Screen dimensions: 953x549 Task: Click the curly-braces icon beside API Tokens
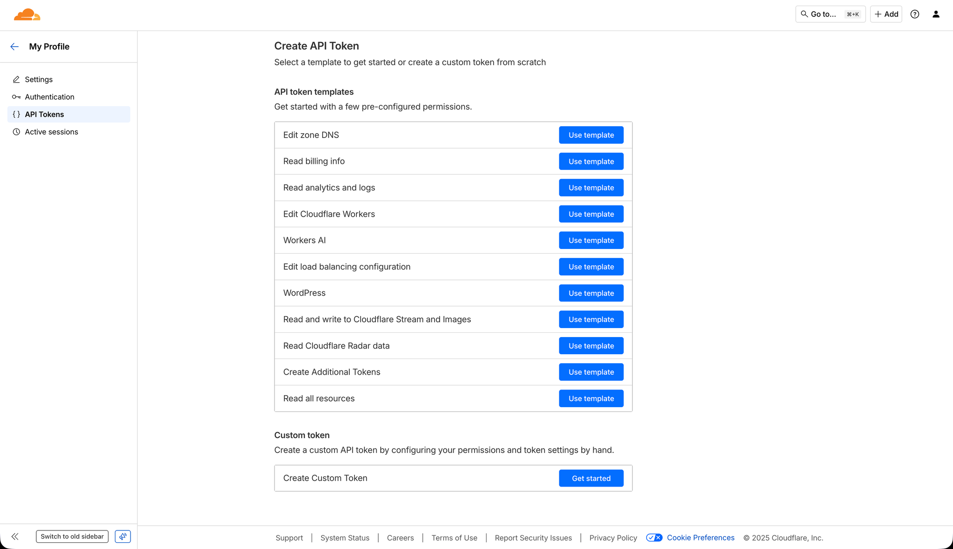coord(17,114)
